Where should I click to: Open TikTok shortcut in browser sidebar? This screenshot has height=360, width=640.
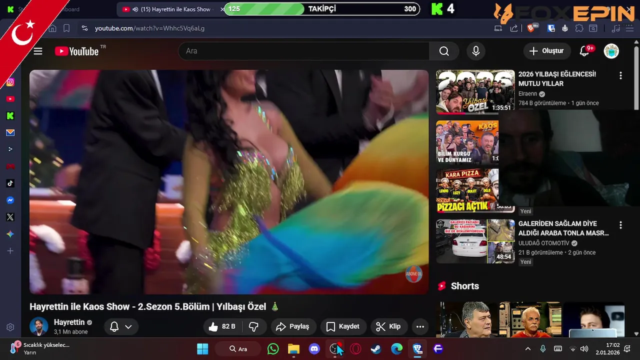(x=10, y=183)
